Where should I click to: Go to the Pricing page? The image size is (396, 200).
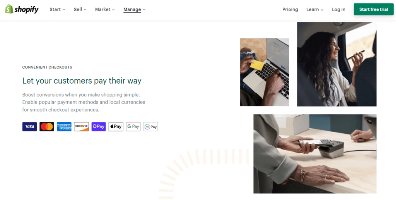point(290,10)
